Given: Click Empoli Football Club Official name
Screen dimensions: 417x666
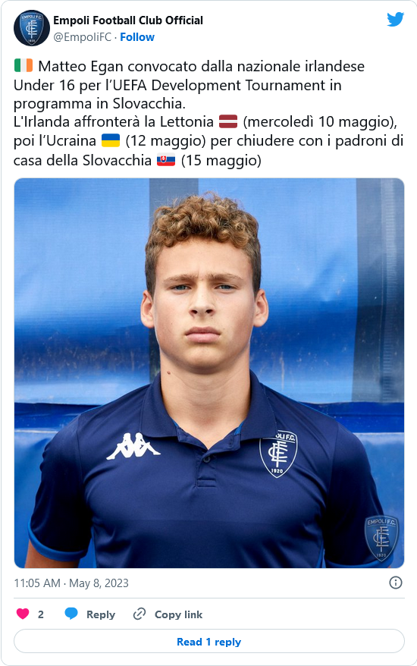Looking at the screenshot, I should tap(128, 20).
